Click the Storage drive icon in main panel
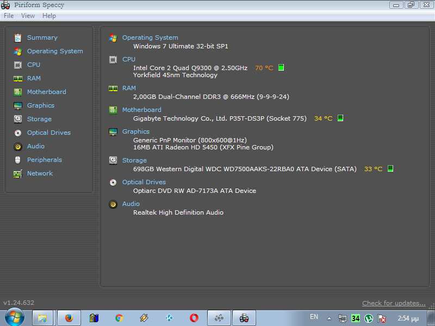435x326 pixels. pyautogui.click(x=113, y=160)
